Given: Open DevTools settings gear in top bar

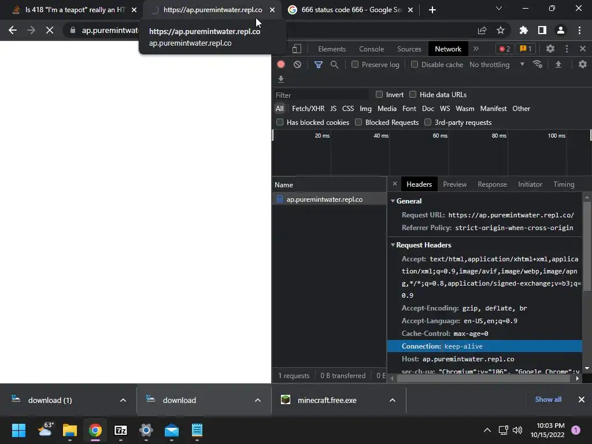Looking at the screenshot, I should [x=550, y=49].
